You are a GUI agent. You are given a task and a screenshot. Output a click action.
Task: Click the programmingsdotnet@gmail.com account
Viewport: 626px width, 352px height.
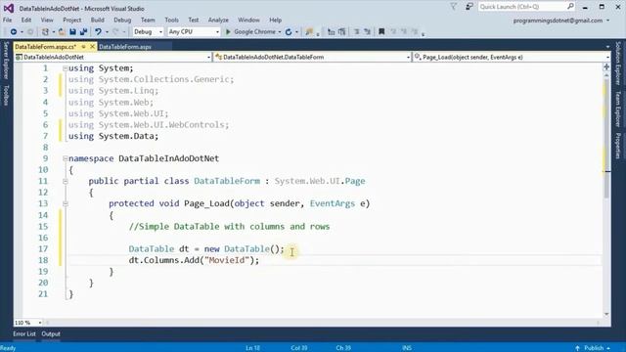[x=558, y=21]
